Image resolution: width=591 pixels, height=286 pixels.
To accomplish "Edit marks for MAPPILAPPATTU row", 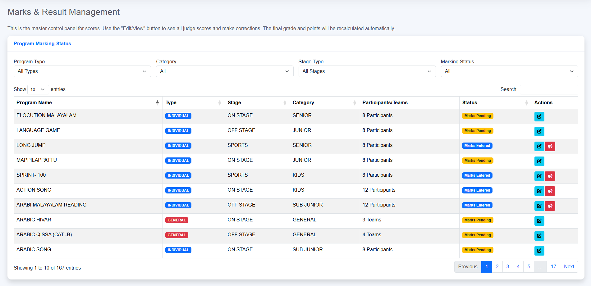I will [x=539, y=161].
